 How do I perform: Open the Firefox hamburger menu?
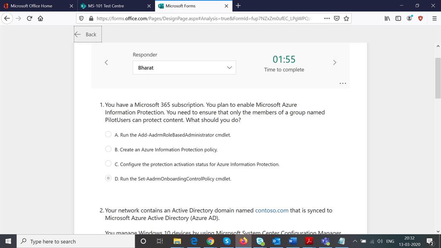(434, 18)
